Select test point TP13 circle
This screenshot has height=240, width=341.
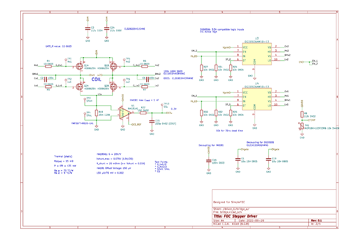click(162, 104)
